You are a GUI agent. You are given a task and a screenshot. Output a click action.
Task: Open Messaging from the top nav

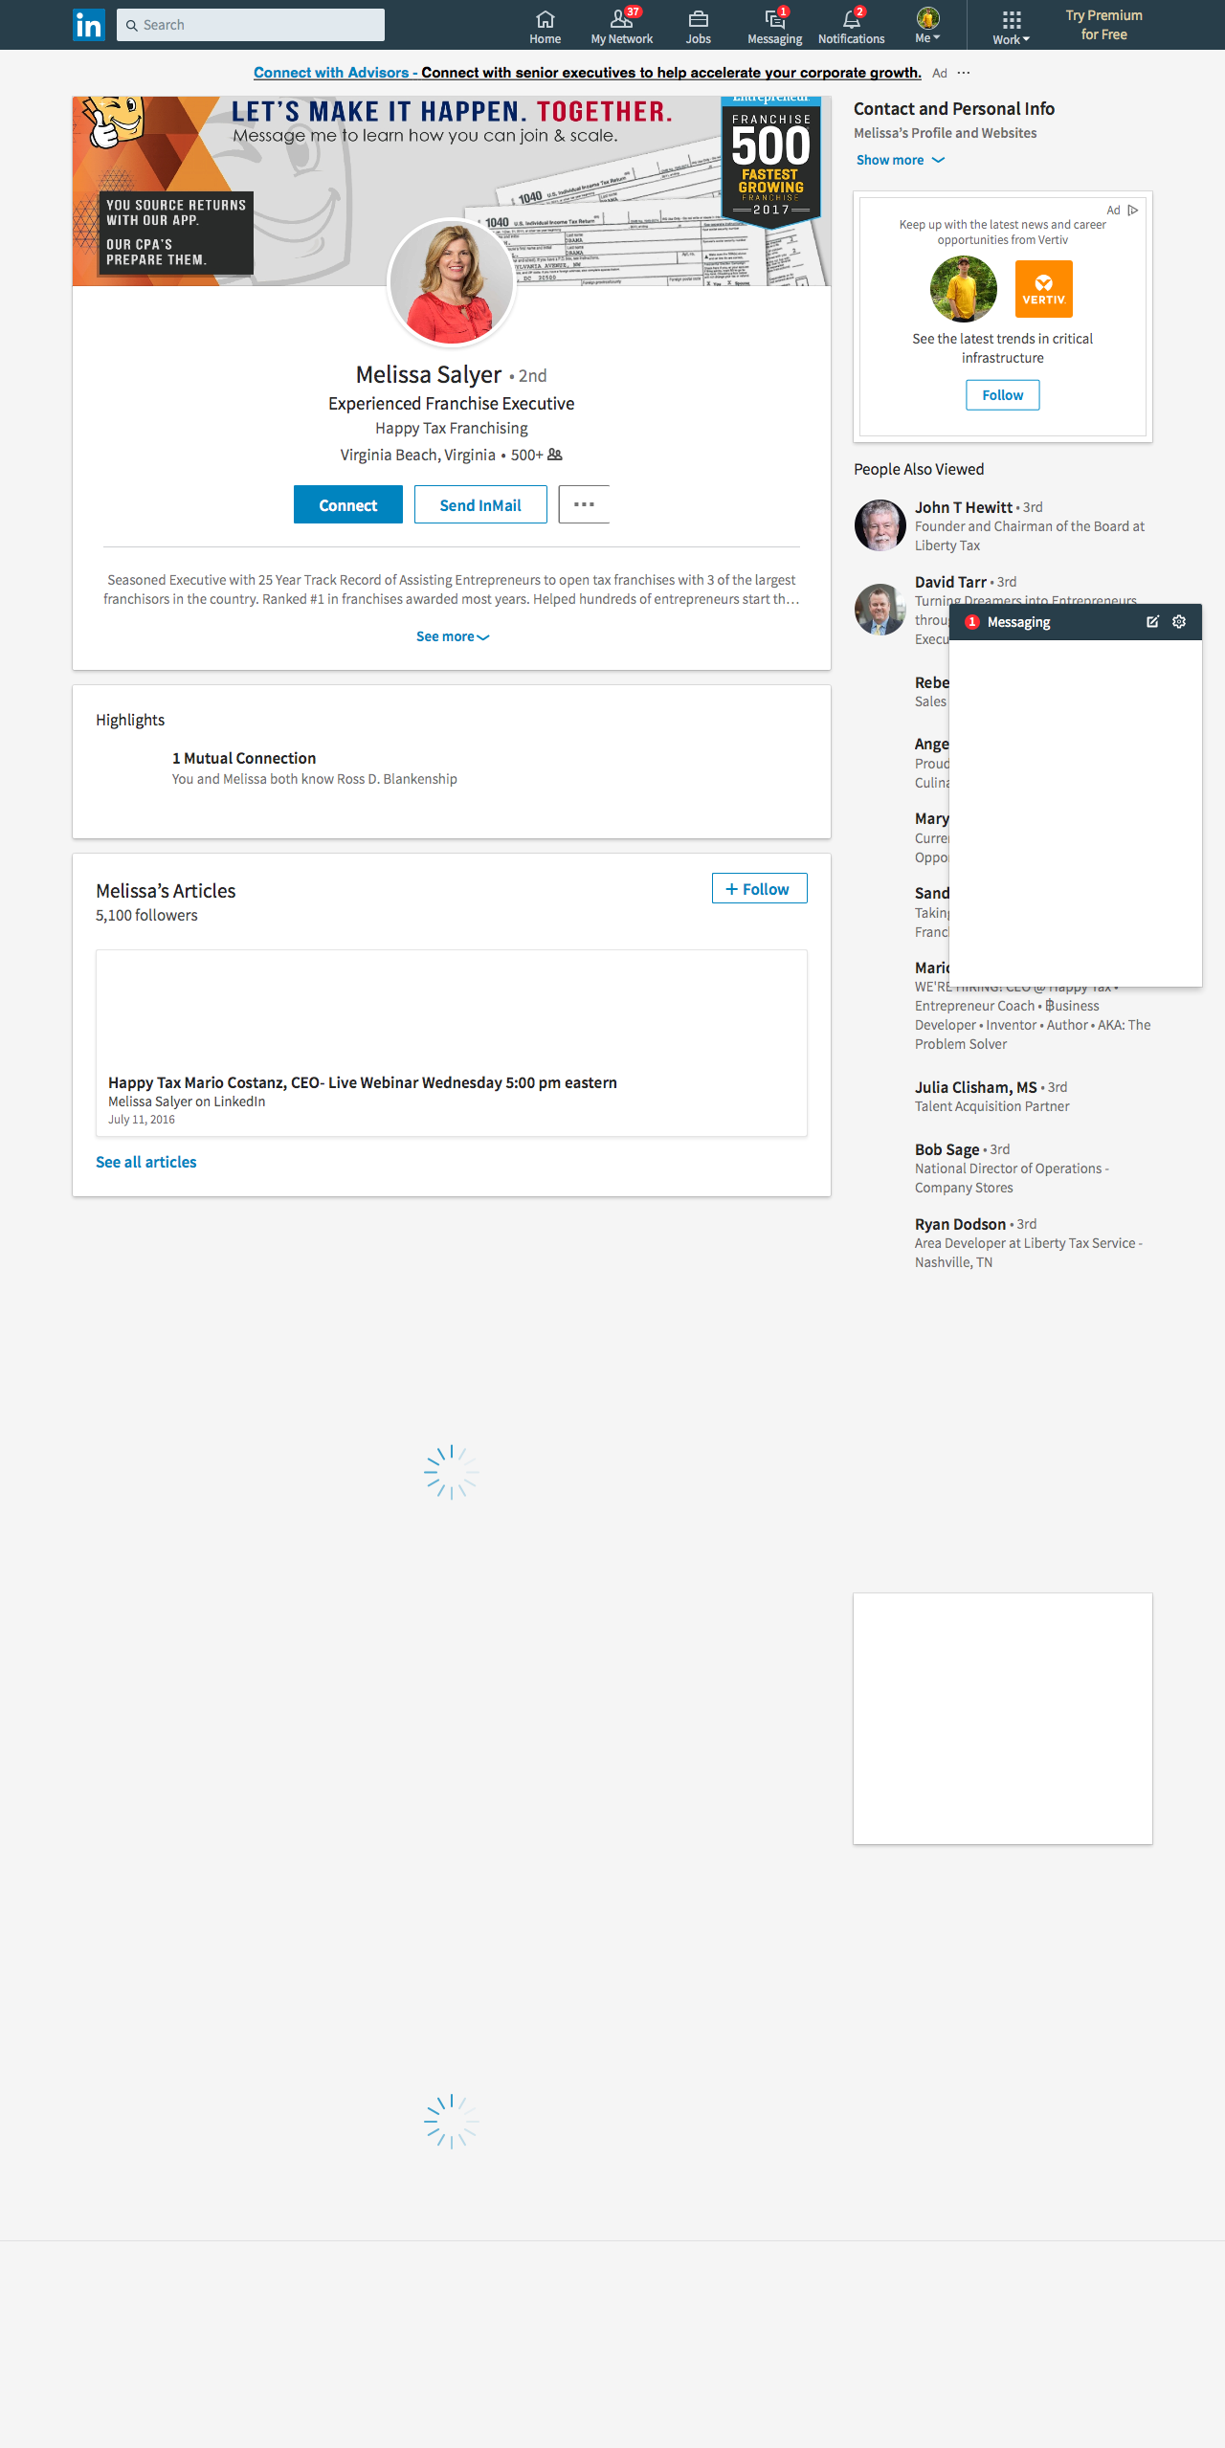tap(775, 26)
